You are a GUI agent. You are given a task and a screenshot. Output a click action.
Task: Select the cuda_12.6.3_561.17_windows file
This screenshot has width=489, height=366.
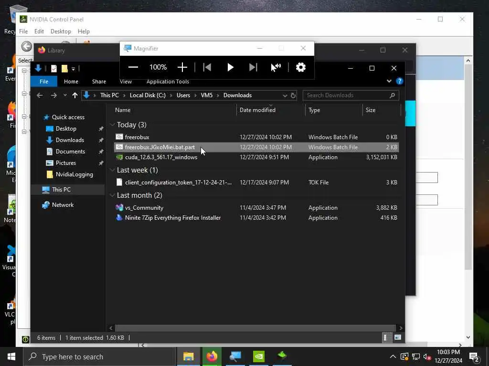click(x=256, y=157)
